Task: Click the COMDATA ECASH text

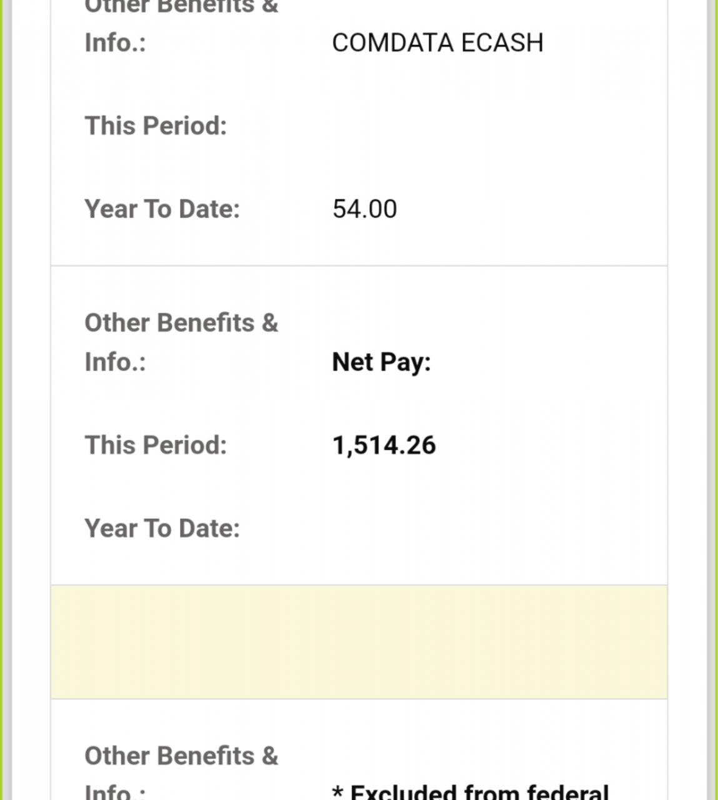Action: point(437,43)
